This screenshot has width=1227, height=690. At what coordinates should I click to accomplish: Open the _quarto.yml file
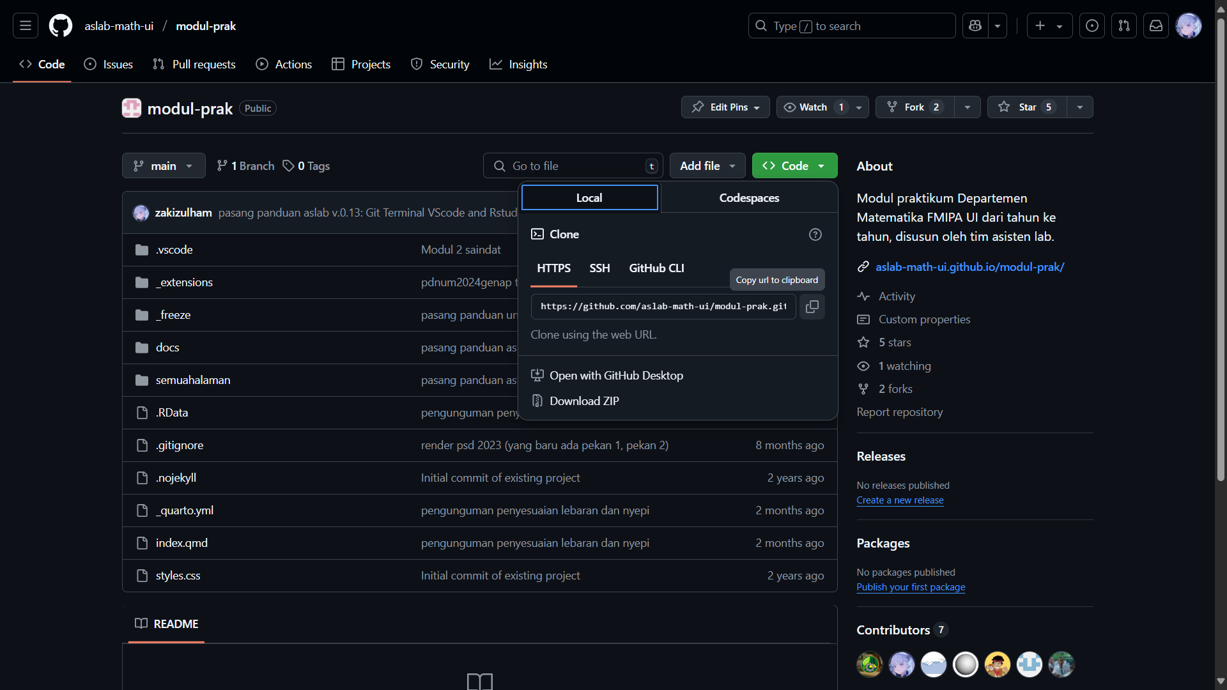(x=185, y=510)
